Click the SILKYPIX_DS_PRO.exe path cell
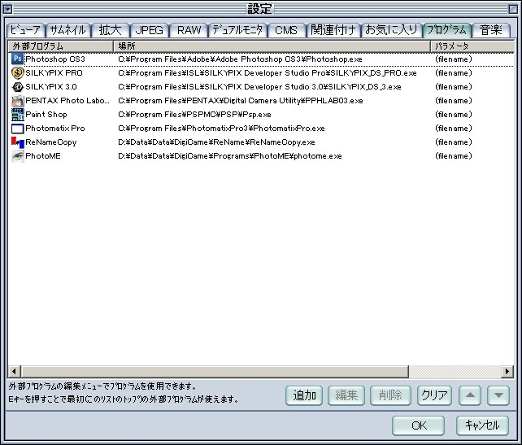 (268, 73)
